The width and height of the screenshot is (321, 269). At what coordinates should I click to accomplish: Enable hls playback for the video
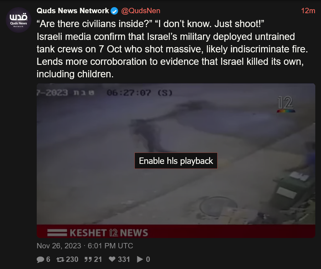pyautogui.click(x=176, y=161)
